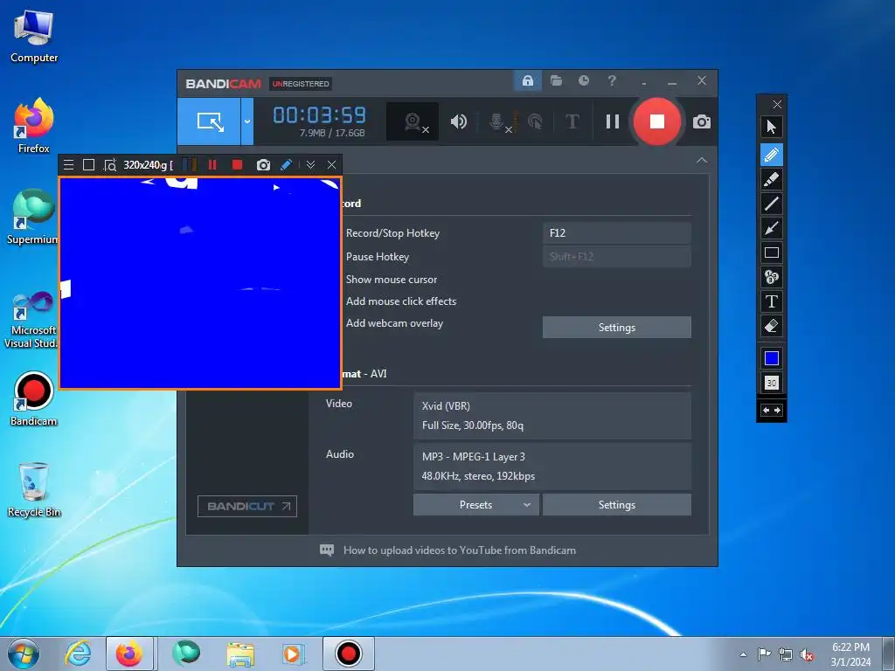The image size is (895, 671).
Task: Open the pen size 30 selector
Action: (771, 383)
